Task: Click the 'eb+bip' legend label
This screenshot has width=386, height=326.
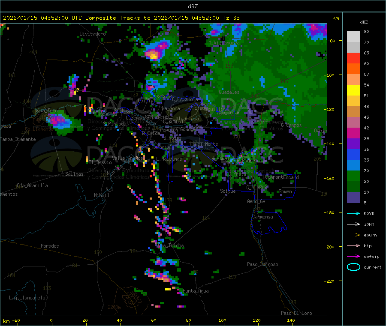Action: point(371,257)
